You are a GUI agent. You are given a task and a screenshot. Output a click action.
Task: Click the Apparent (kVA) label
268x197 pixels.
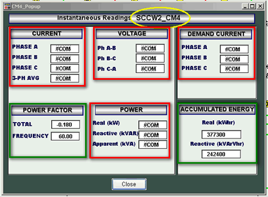tap(114, 144)
